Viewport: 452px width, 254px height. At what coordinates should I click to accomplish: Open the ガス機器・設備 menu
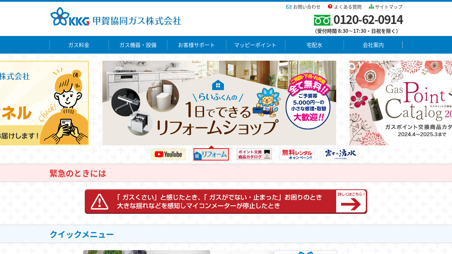(138, 45)
